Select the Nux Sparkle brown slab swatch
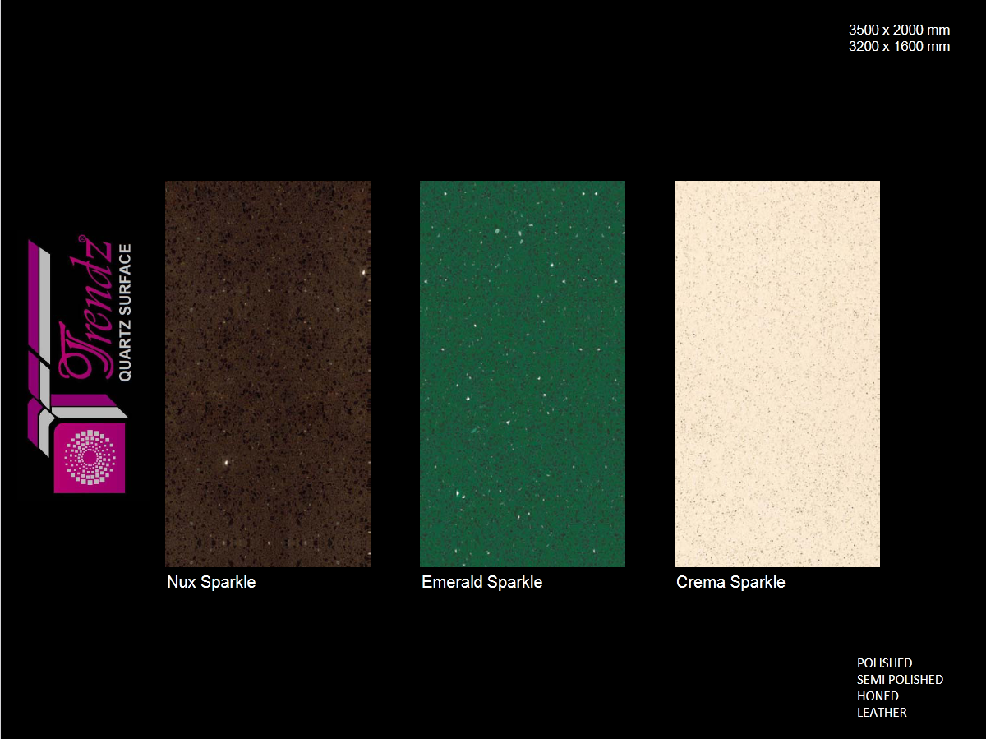The image size is (986, 739). 268,373
